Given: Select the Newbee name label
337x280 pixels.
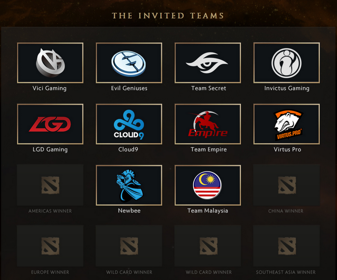Looking at the screenshot, I should (129, 211).
